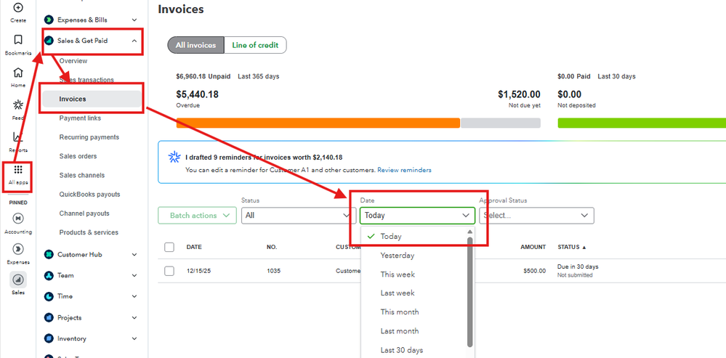This screenshot has height=358, width=726.
Task: Select This month date option
Action: tap(400, 312)
